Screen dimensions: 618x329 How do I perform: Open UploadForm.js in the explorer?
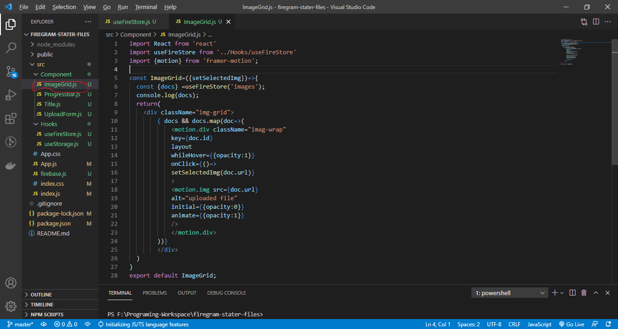click(63, 114)
